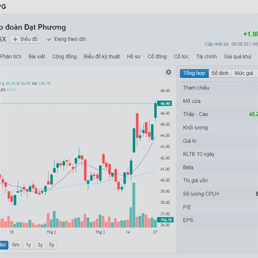Switch to Sổ lệnh panel tab

point(220,73)
